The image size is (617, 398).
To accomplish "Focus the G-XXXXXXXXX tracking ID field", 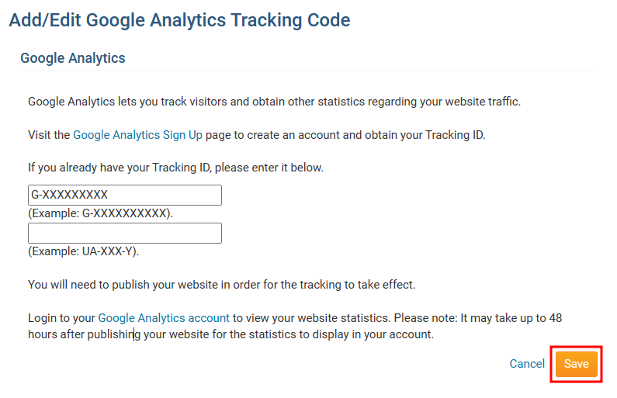I will click(125, 195).
